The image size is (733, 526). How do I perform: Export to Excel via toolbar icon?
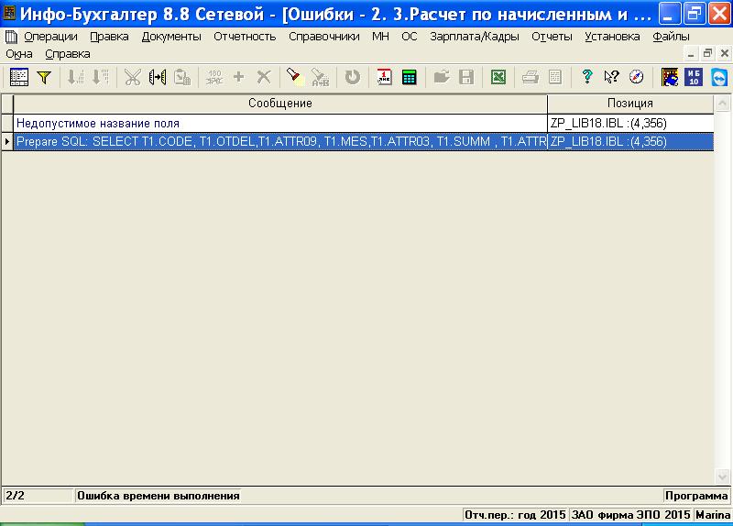498,78
